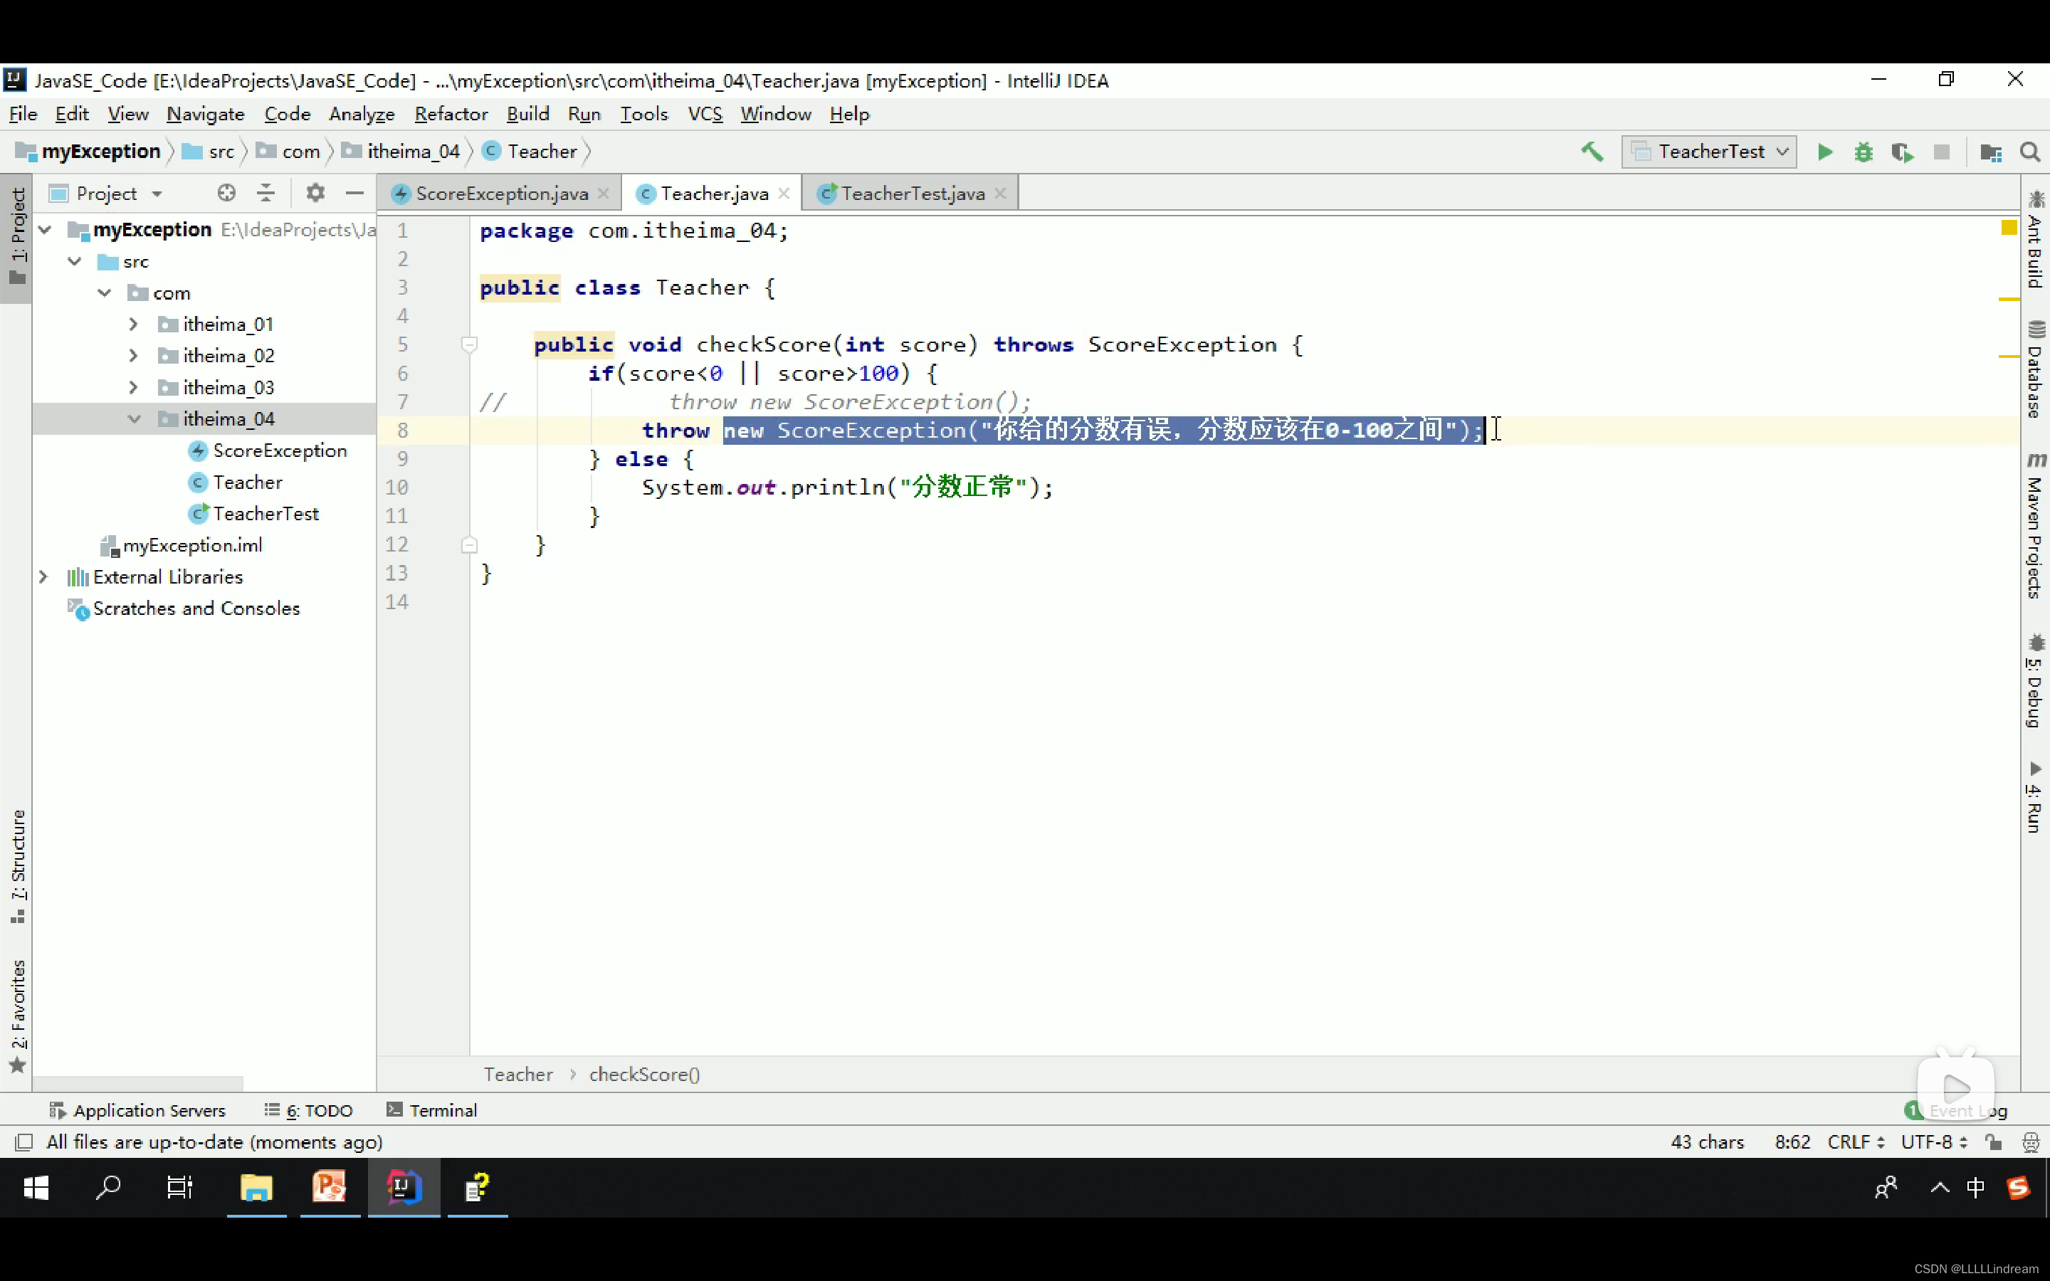This screenshot has width=2050, height=1281.
Task: Toggle tool windows button at bottom-left corner
Action: pyautogui.click(x=23, y=1142)
